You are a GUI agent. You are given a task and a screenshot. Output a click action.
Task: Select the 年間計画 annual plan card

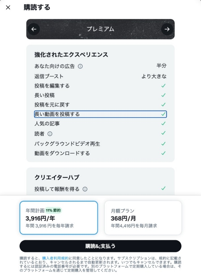(x=59, y=217)
